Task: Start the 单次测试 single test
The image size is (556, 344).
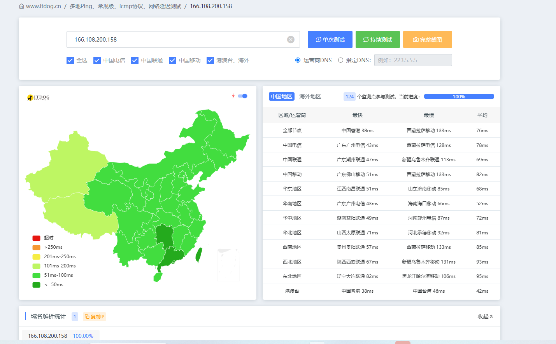Action: (330, 40)
